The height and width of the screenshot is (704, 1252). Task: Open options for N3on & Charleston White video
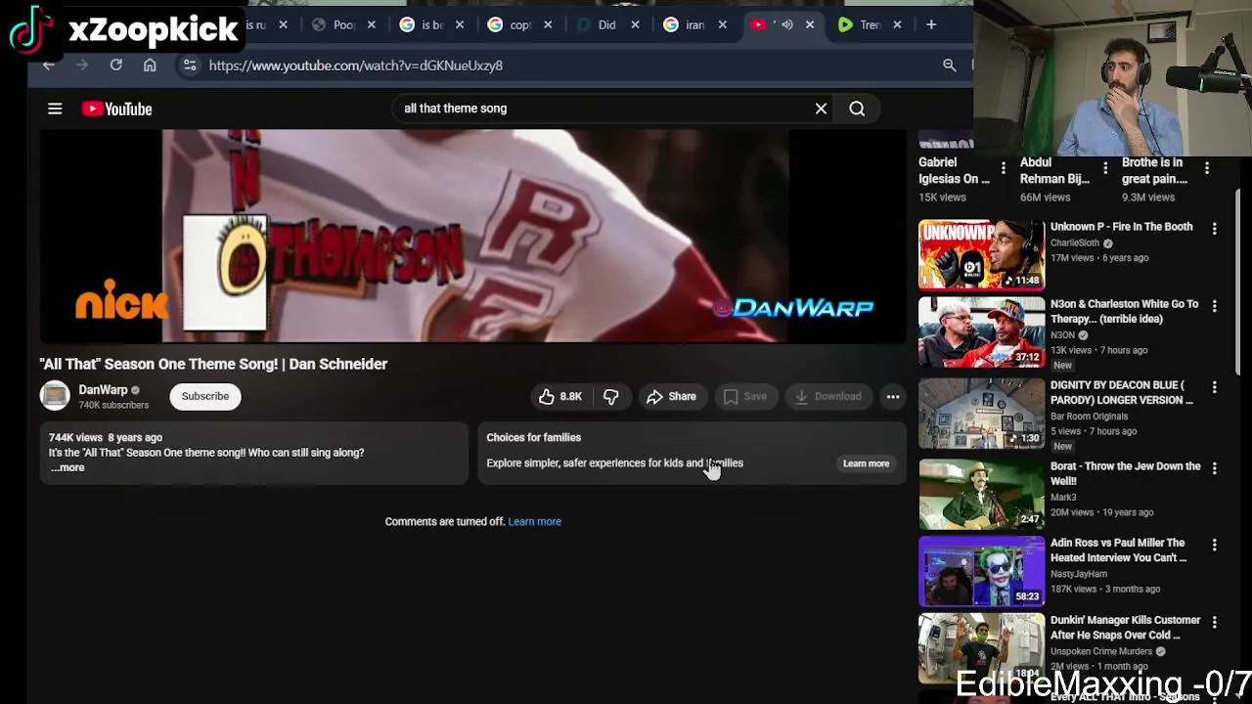(1214, 305)
